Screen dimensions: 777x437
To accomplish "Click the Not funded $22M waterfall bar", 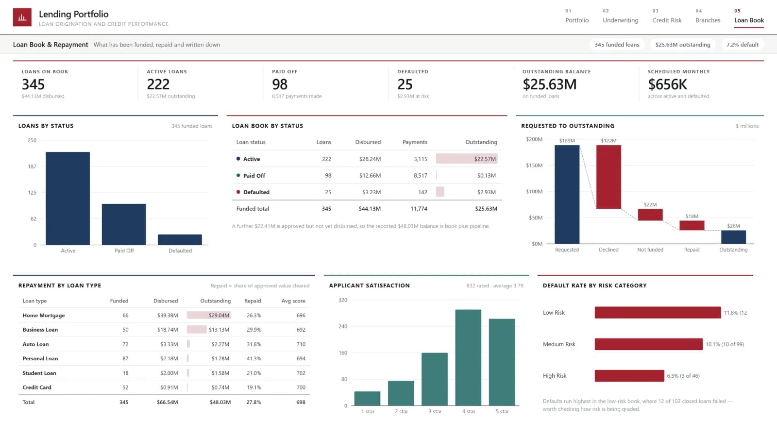I will [x=650, y=215].
